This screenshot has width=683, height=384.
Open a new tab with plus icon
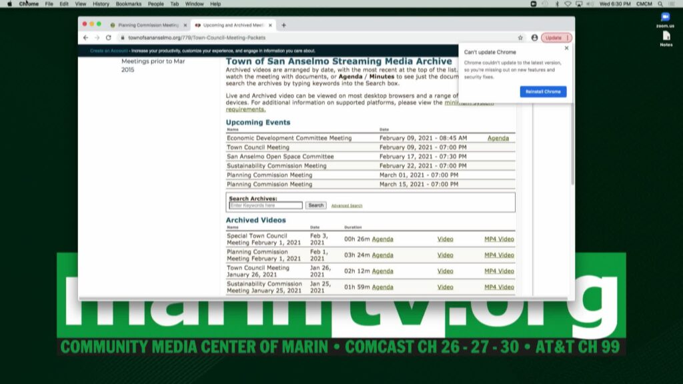click(283, 25)
